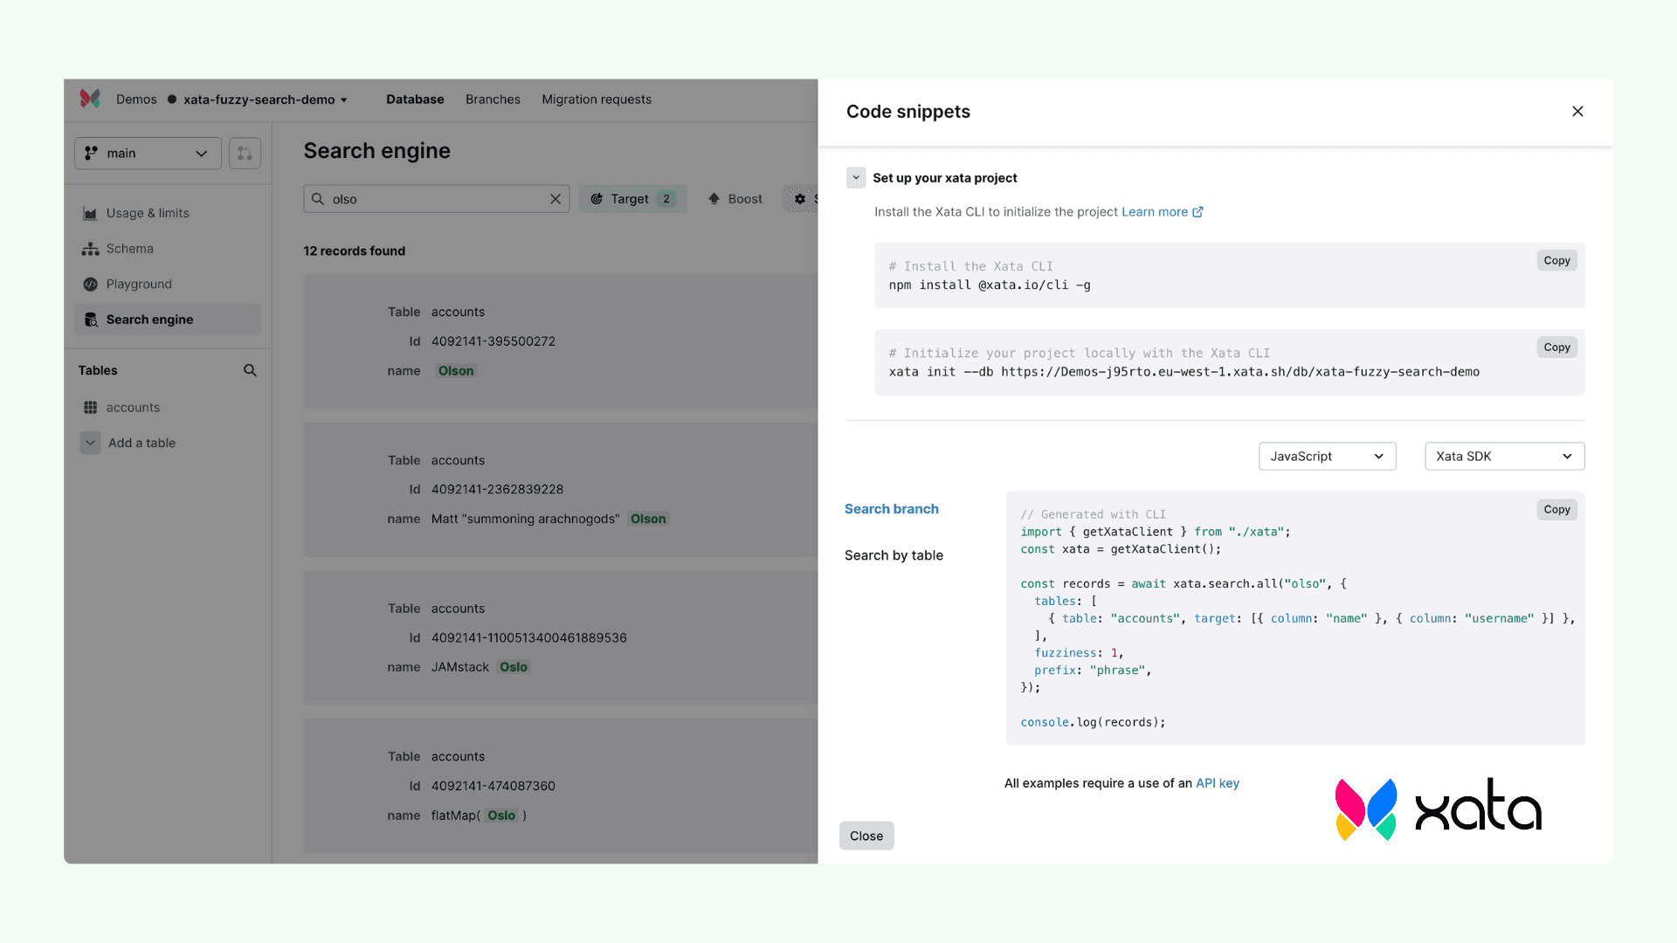Open the Xata SDK dropdown
Screen dimensions: 1677x943
(x=1504, y=457)
